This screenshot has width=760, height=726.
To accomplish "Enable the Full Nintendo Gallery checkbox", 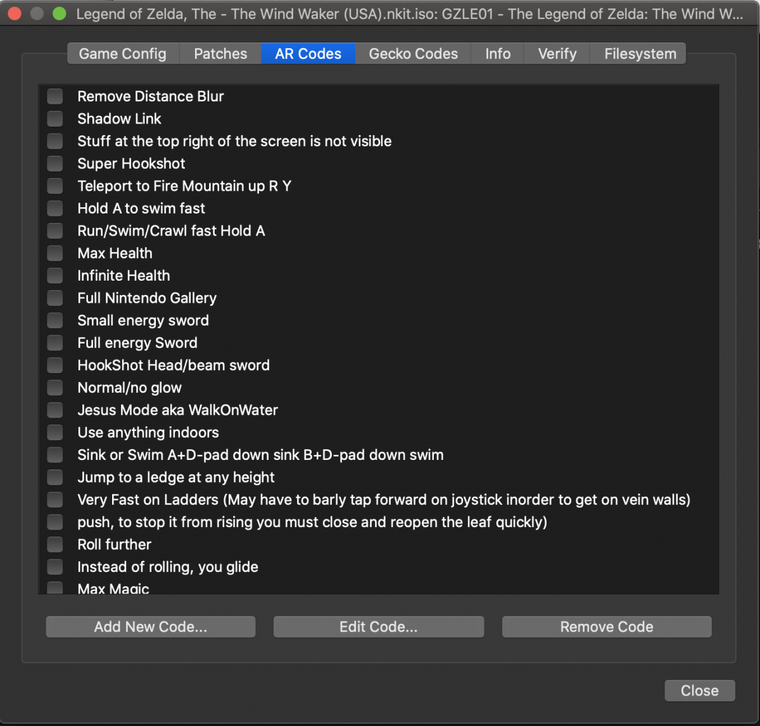I will pyautogui.click(x=55, y=298).
